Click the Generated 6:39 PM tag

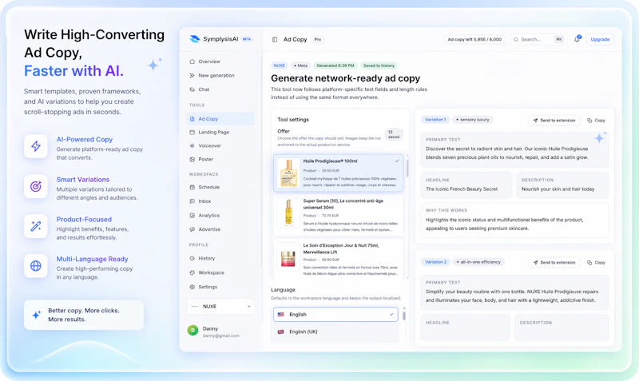pos(335,65)
